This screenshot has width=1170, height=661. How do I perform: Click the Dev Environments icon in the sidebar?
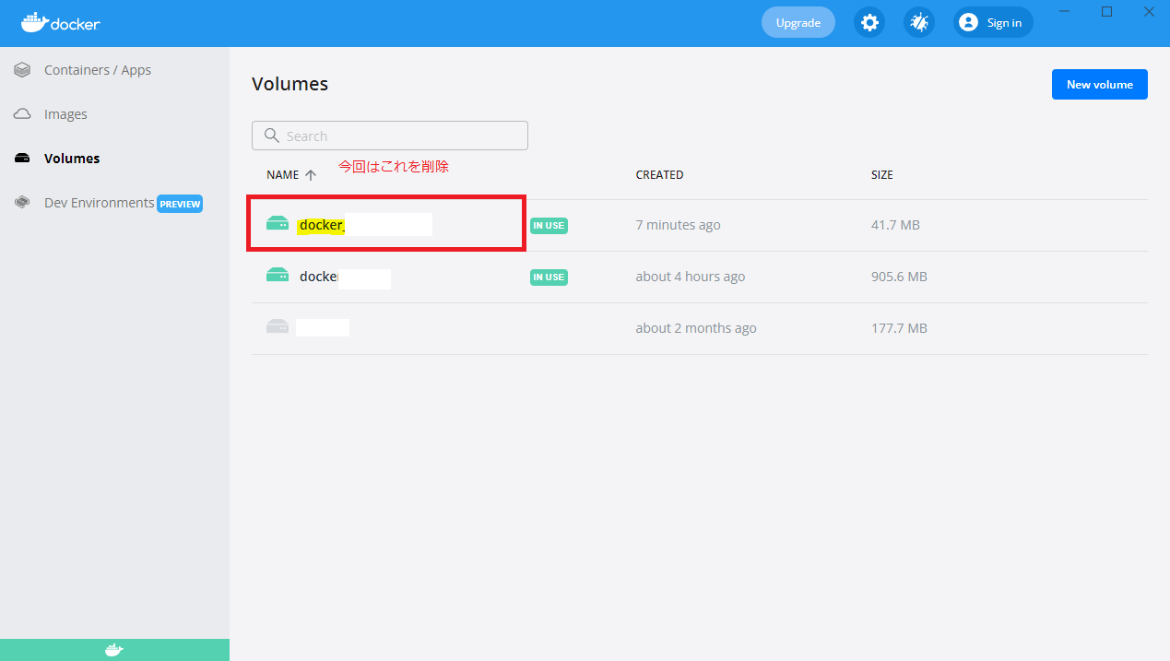(x=21, y=202)
